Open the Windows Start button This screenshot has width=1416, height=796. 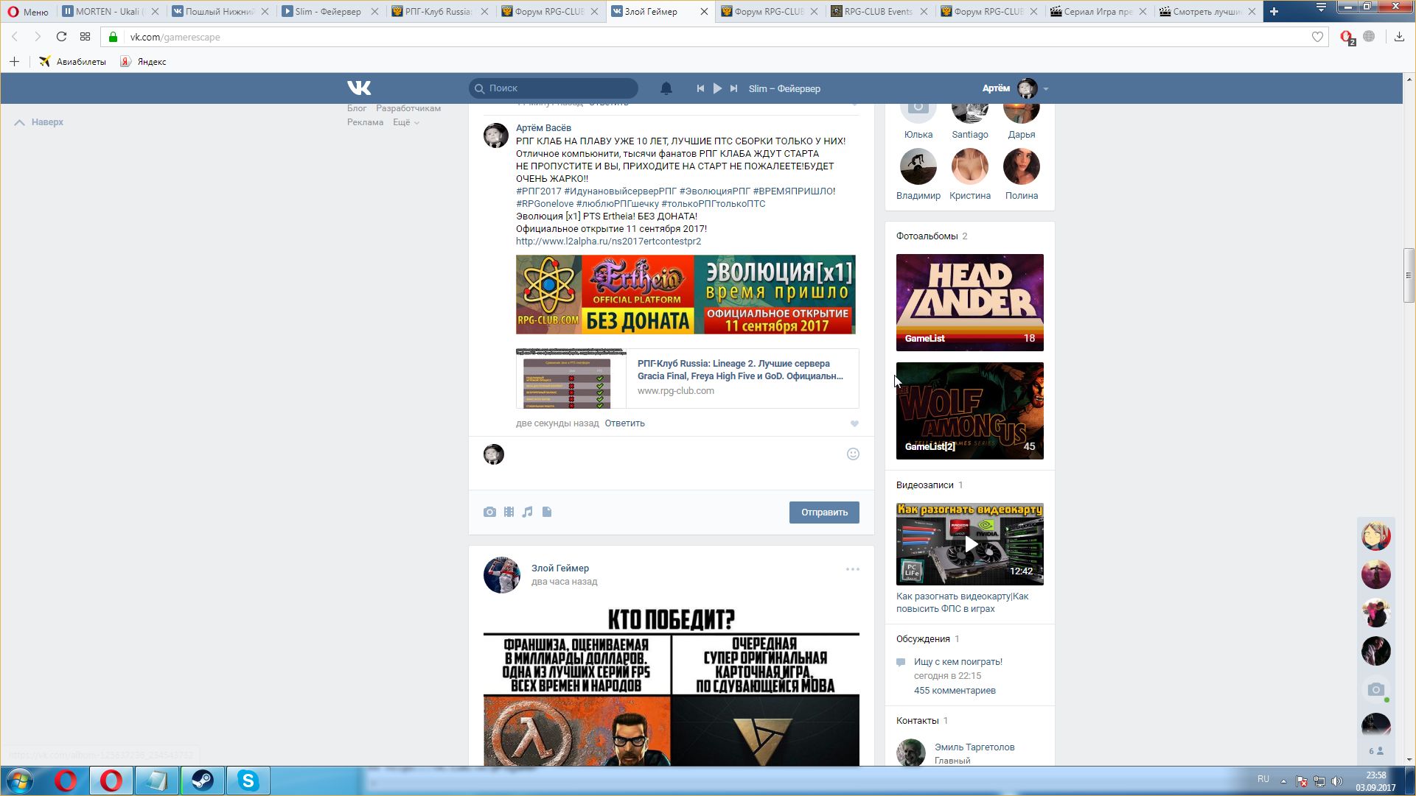pos(19,781)
